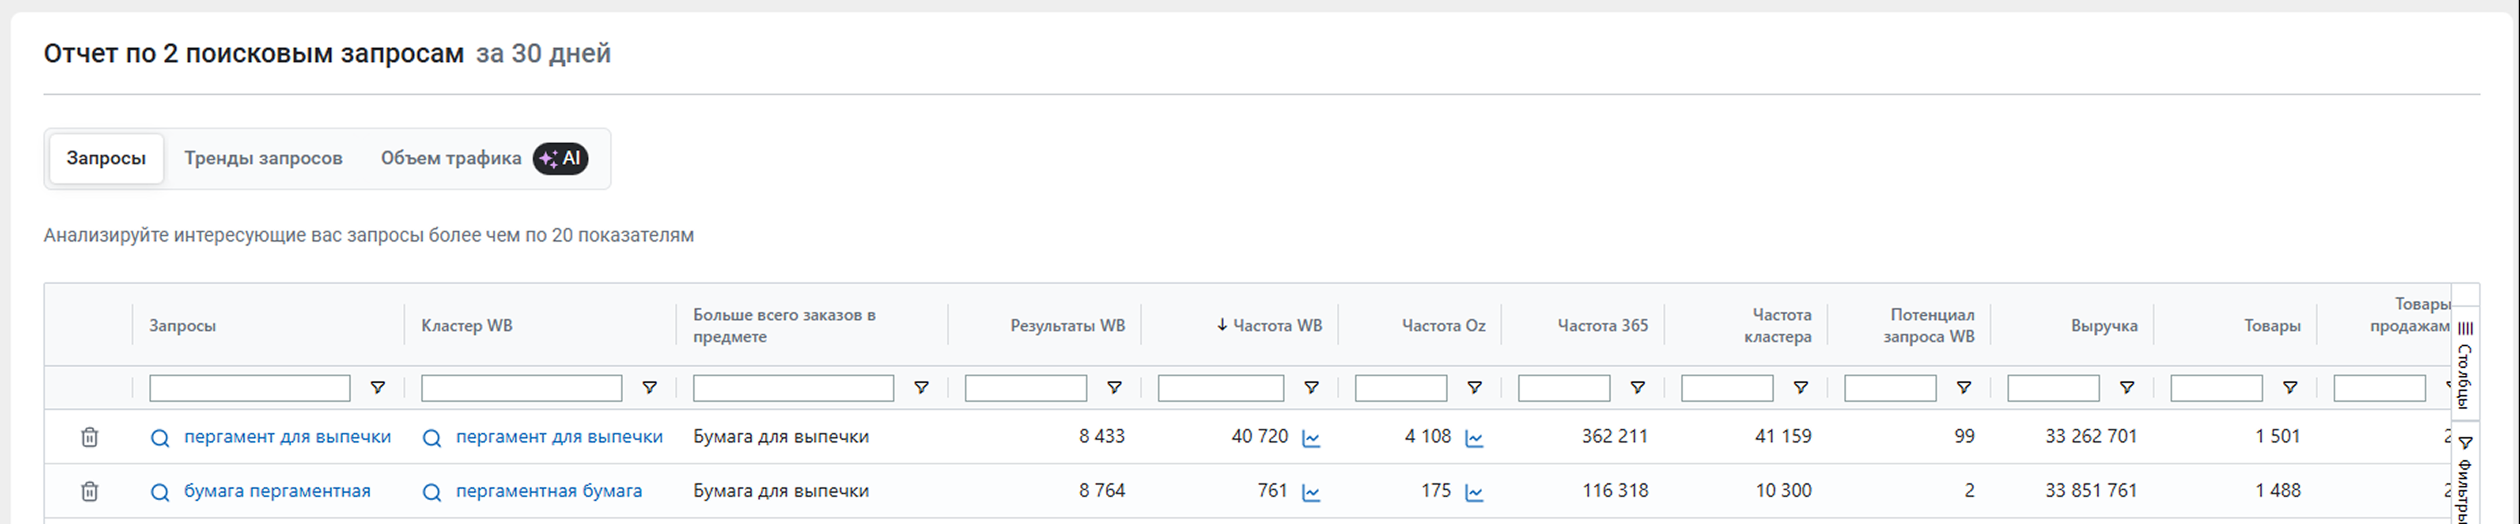The height and width of the screenshot is (524, 2520).
Task: Open Частота Oz chart for 4 108
Action: pos(1474,438)
